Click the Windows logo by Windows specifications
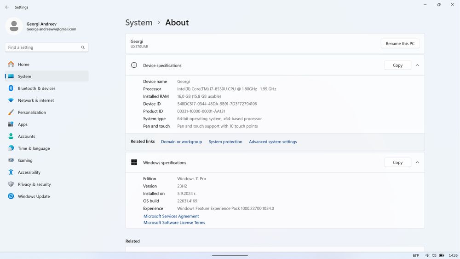The width and height of the screenshot is (460, 259). pos(134,162)
